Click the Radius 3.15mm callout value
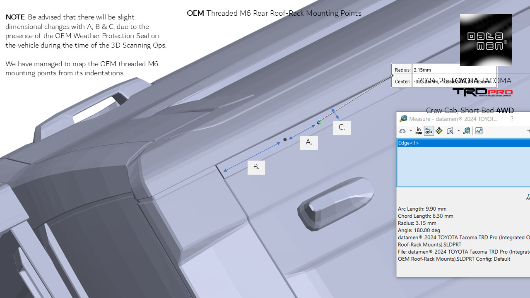The width and height of the screenshot is (530, 298). [422, 70]
